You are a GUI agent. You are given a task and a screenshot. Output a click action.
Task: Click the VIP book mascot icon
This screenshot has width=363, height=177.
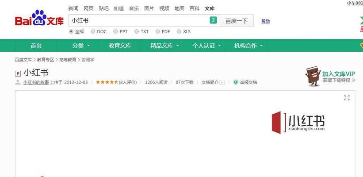click(x=313, y=77)
